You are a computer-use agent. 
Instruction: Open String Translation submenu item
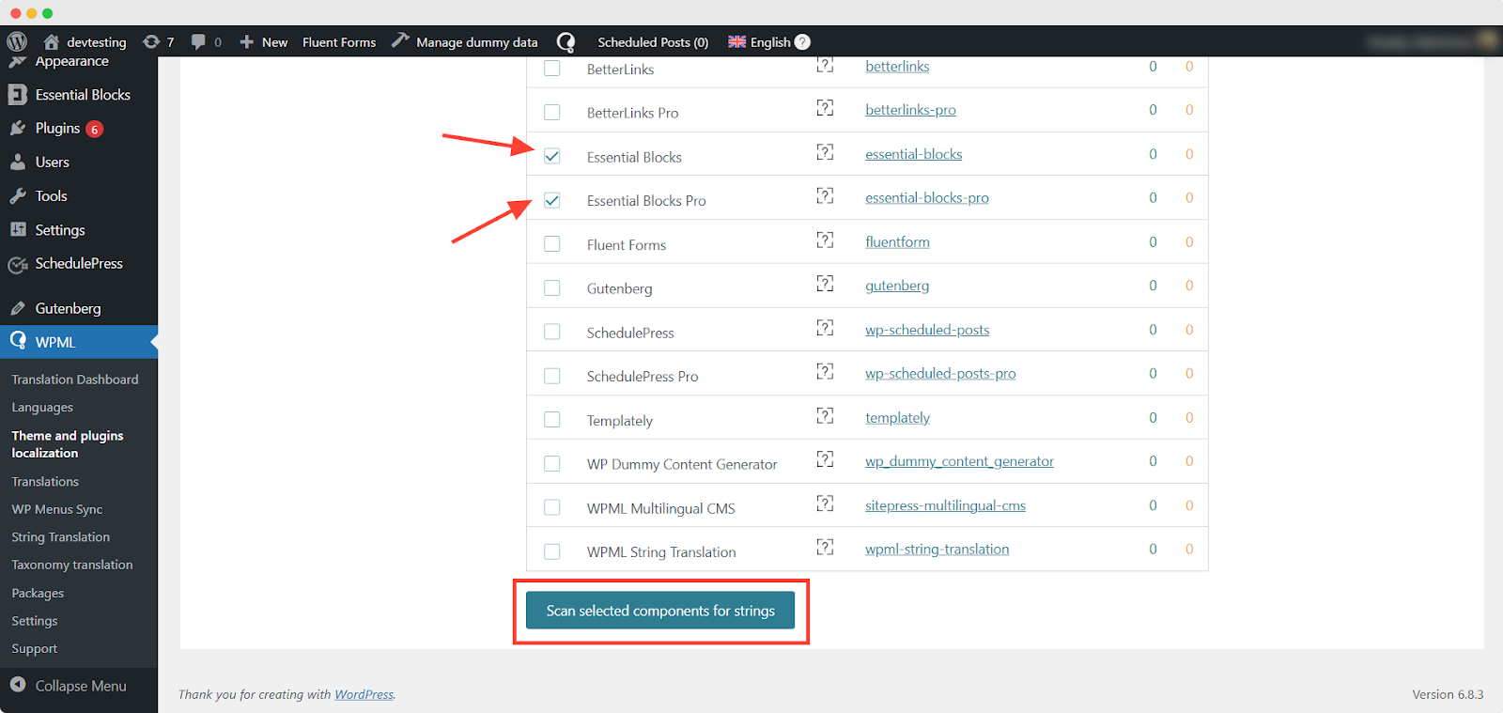click(x=61, y=536)
